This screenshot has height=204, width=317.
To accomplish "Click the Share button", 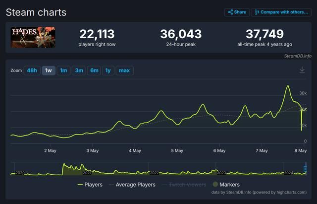I will tap(237, 12).
